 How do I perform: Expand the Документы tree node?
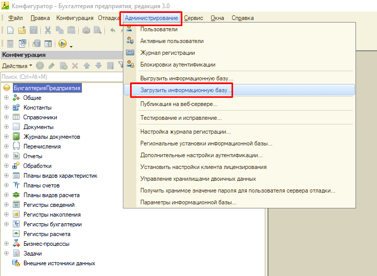tap(7, 126)
